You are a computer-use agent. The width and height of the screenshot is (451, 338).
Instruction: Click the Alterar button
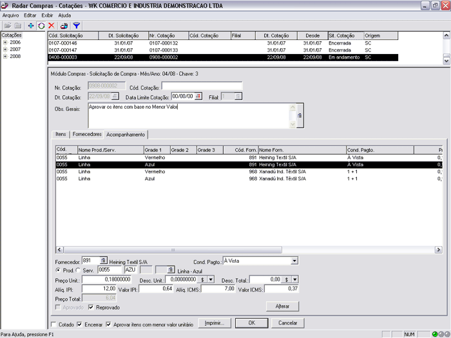pos(282,306)
